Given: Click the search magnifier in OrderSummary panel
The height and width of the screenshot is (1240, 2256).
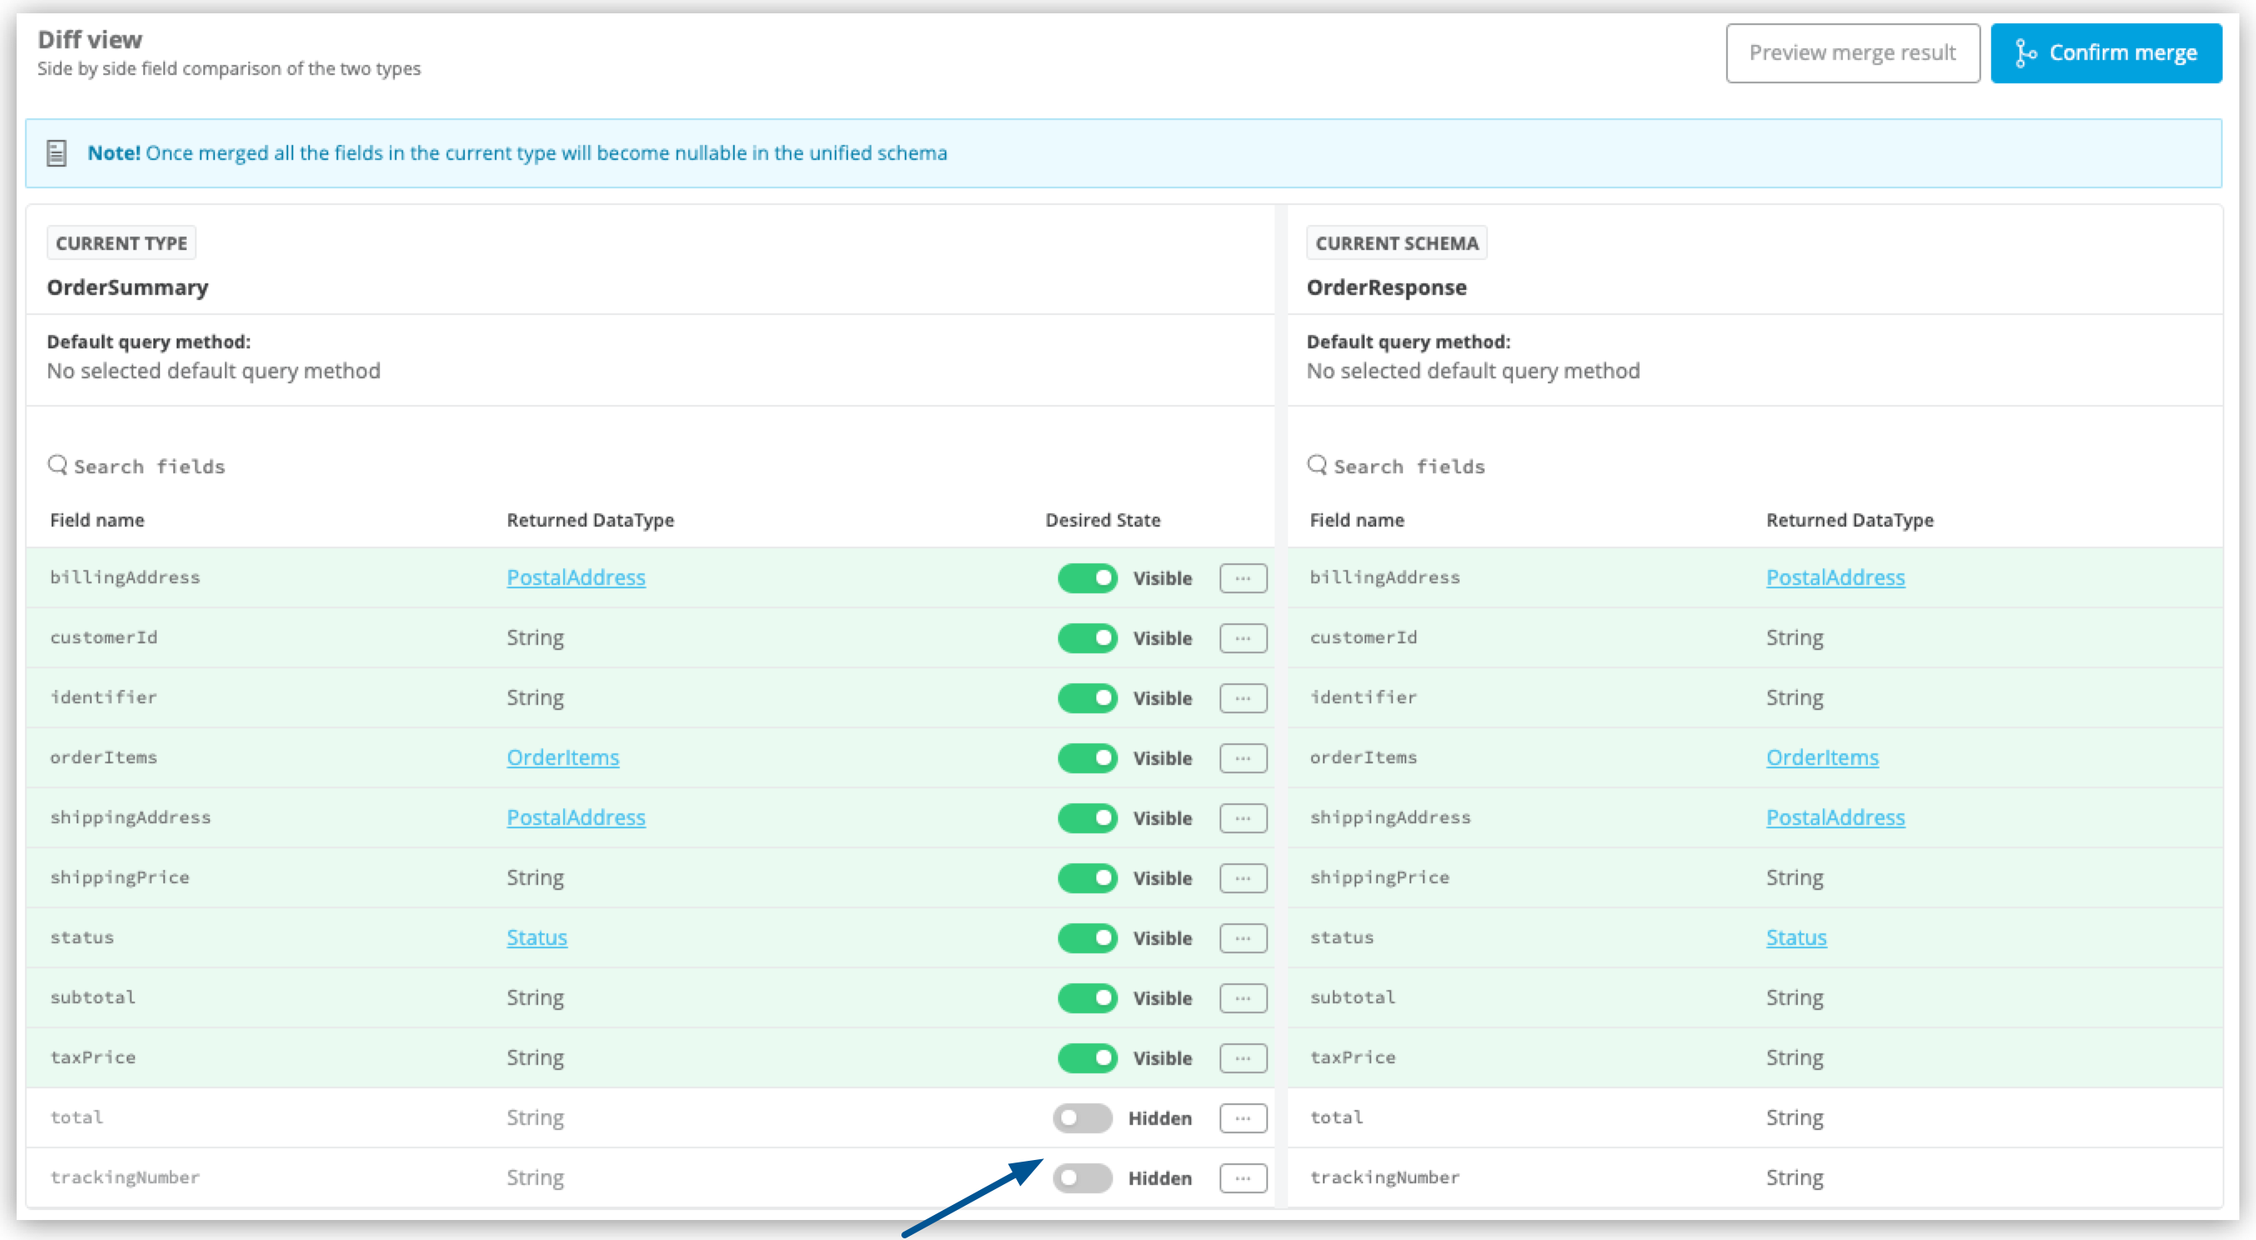Looking at the screenshot, I should [57, 464].
